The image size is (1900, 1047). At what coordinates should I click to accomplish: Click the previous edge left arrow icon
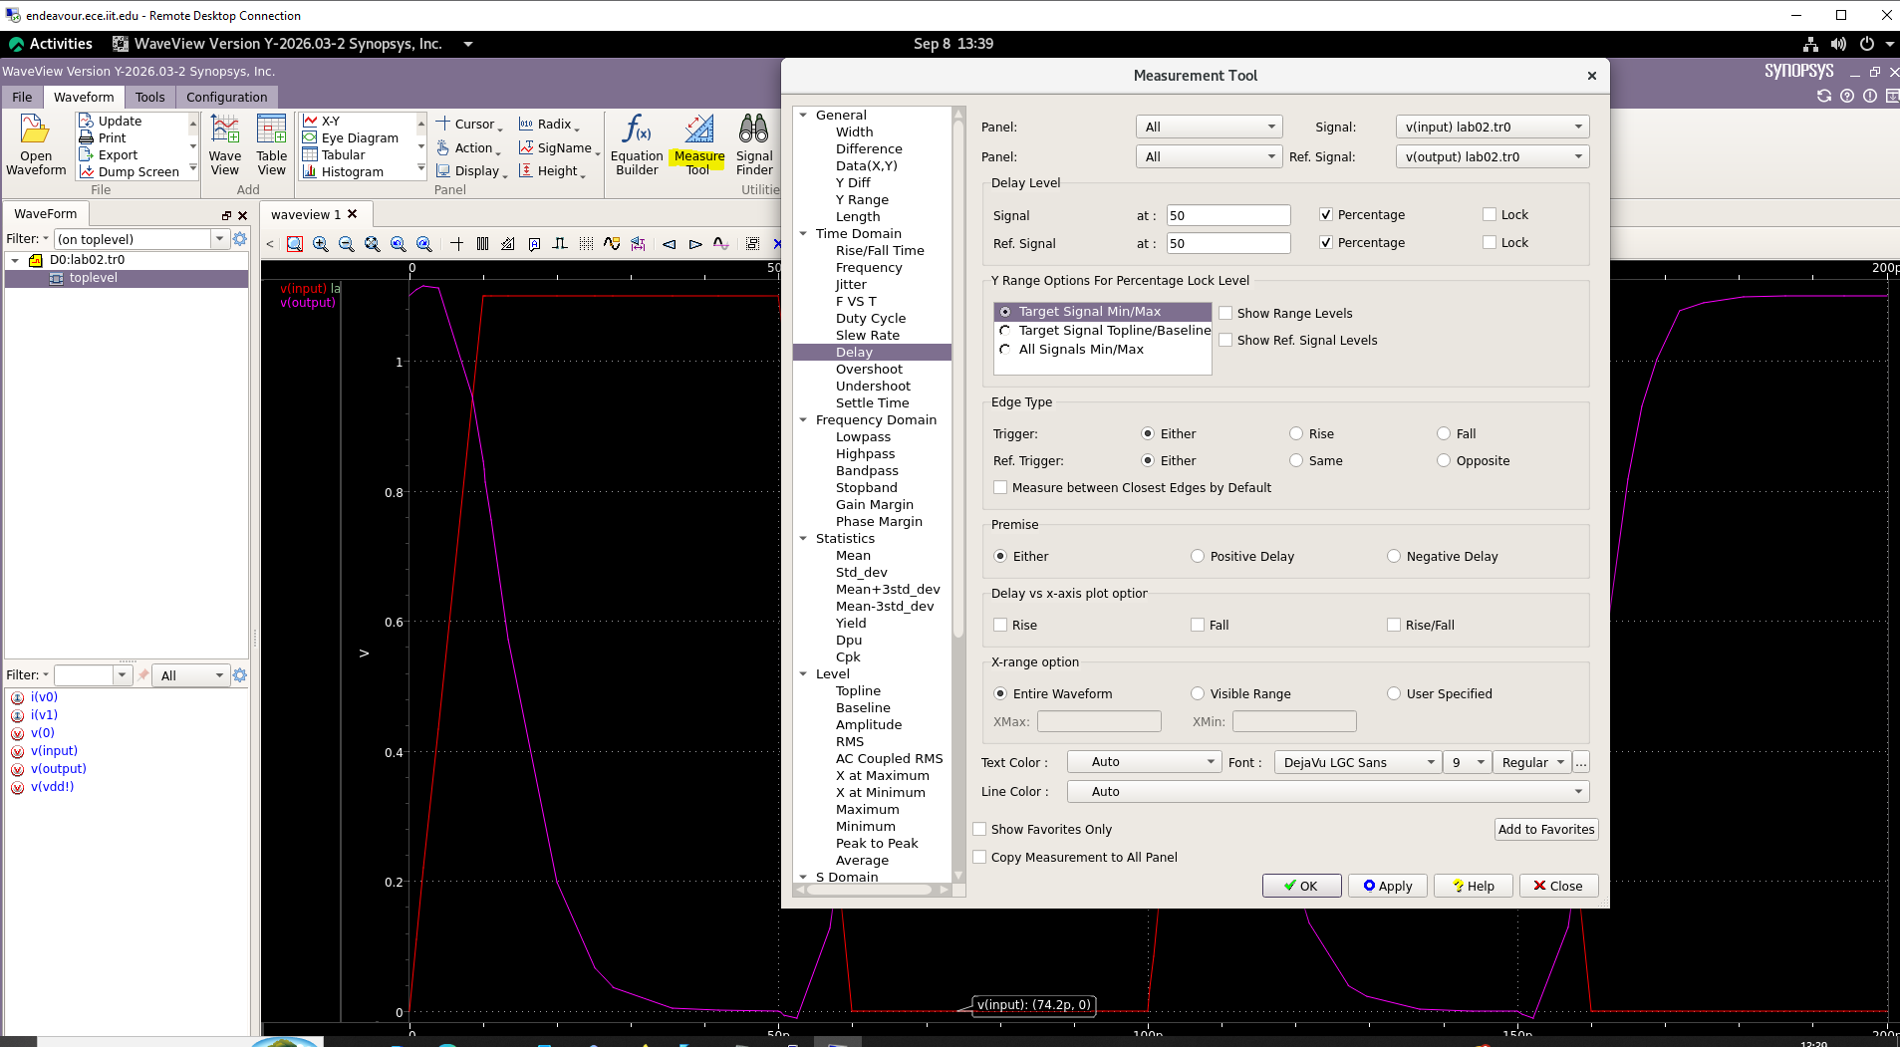click(x=670, y=243)
